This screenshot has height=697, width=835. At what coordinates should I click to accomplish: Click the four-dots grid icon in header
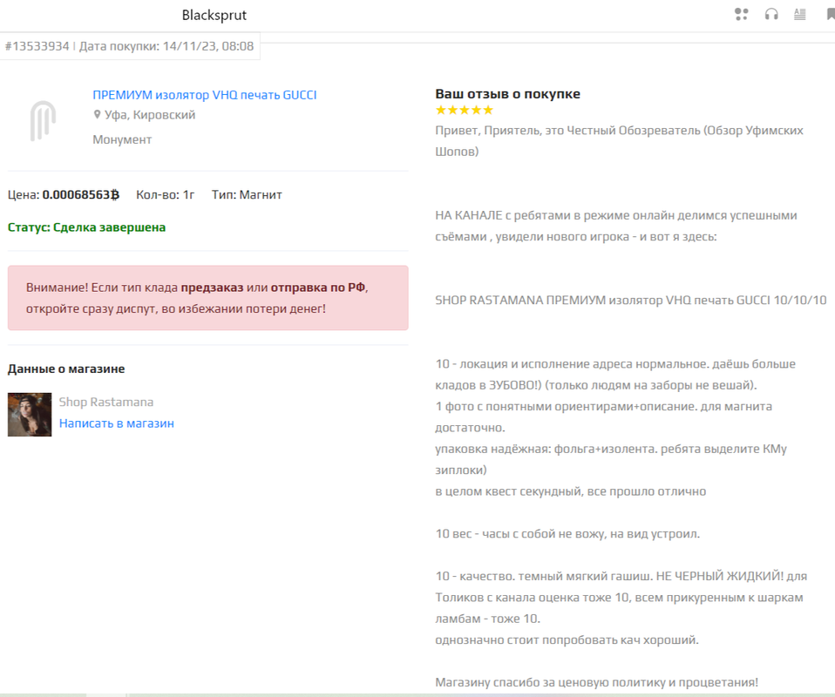[741, 15]
